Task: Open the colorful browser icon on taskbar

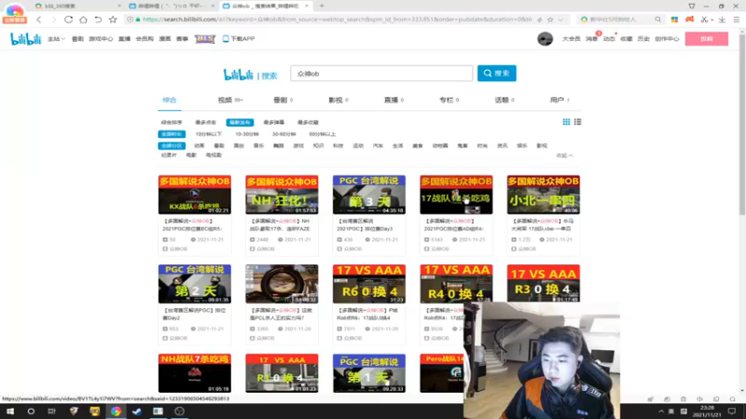Action: click(116, 411)
